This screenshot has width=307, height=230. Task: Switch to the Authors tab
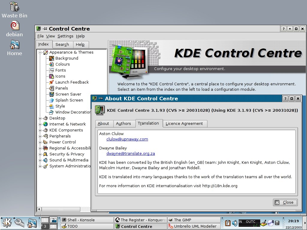[124, 124]
